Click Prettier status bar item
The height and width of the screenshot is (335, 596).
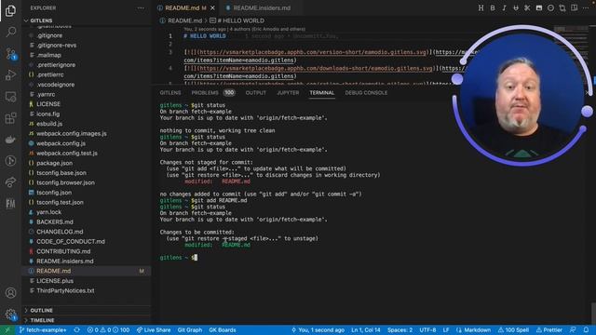(549, 330)
